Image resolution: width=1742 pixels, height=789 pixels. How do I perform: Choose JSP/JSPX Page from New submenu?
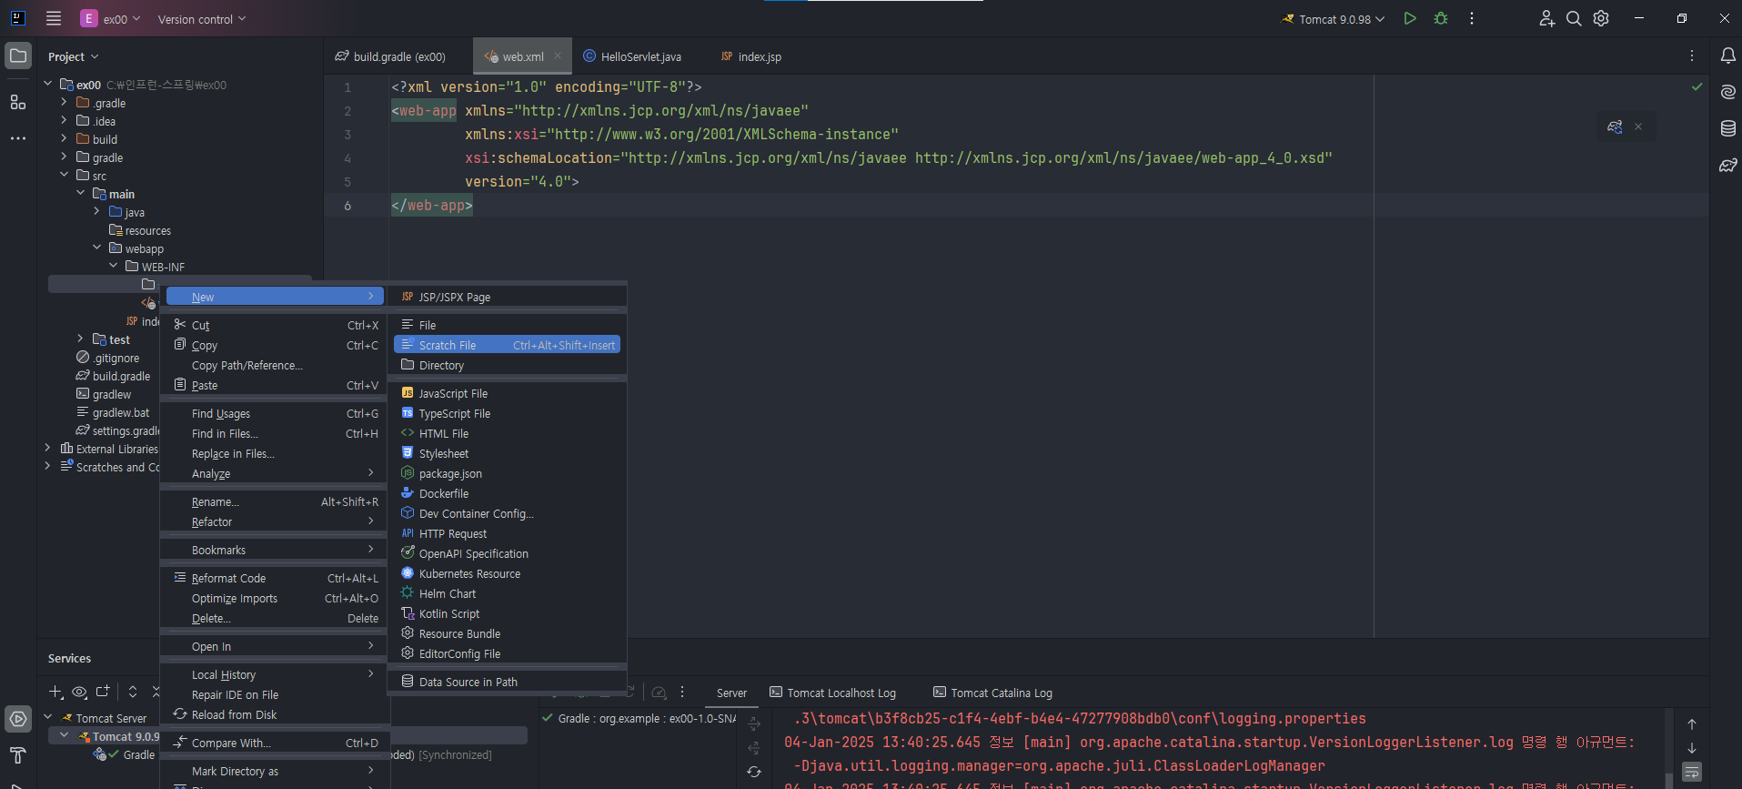(x=508, y=297)
